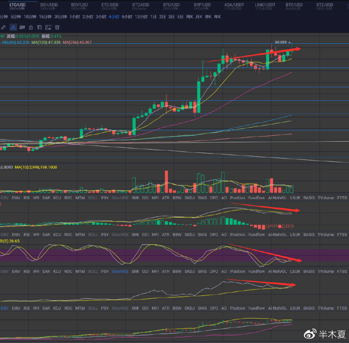This screenshot has height=343, width=349.
Task: Delete drawings with the trash icon
Action: pos(57,27)
